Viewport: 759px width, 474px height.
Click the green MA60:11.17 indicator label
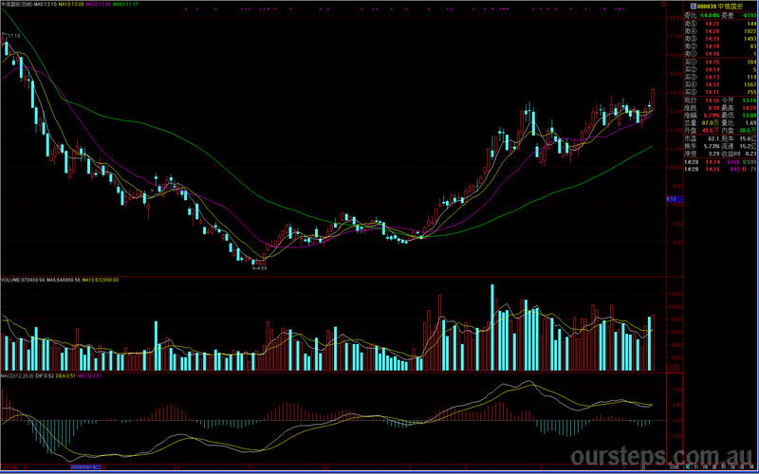tap(126, 5)
